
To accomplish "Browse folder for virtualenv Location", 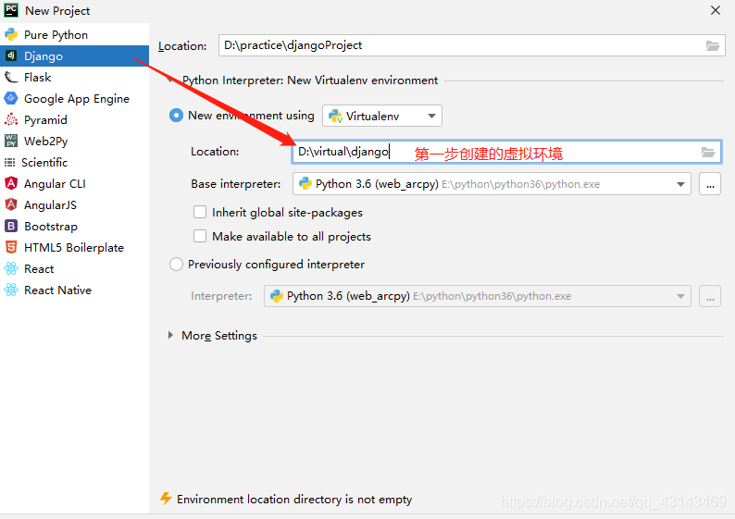I will click(708, 153).
